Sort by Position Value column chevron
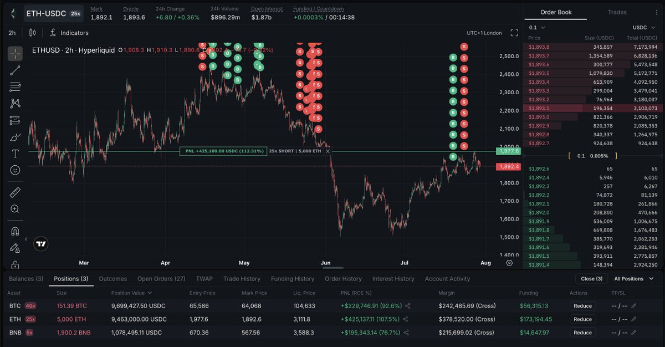This screenshot has width=665, height=347. tap(150, 293)
